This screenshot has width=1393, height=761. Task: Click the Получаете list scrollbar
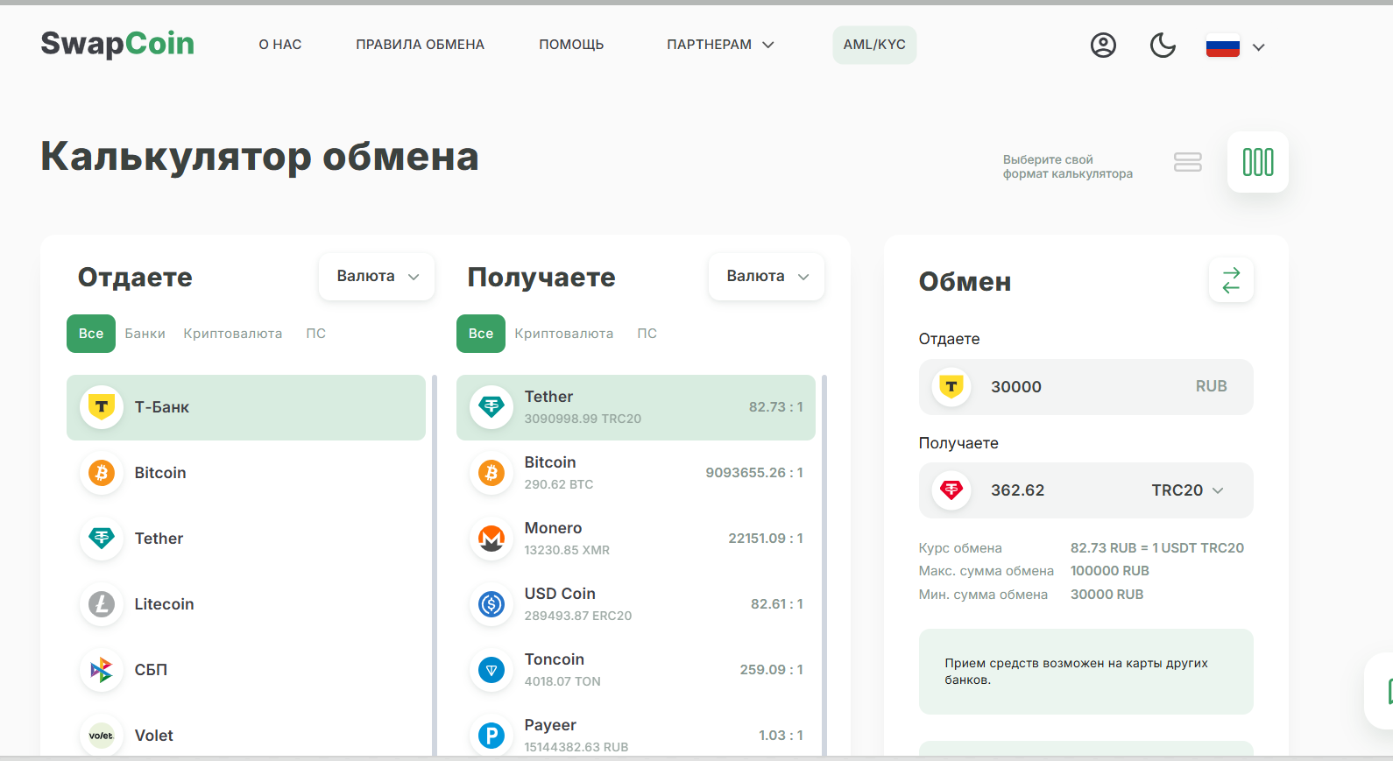point(824,565)
